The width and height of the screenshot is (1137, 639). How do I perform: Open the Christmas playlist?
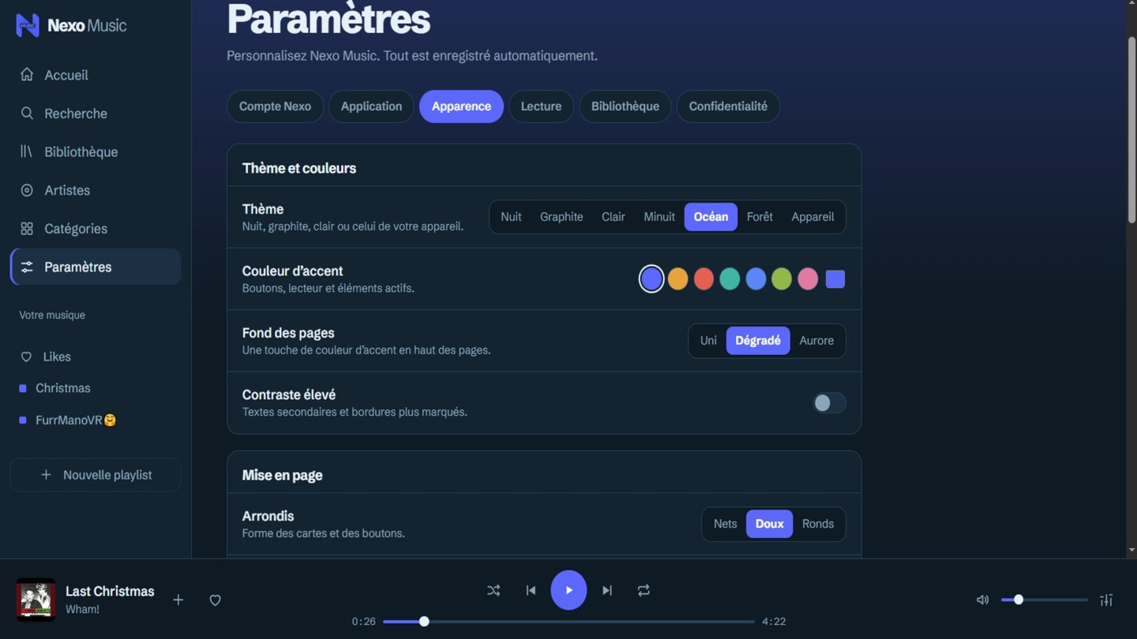(96, 388)
